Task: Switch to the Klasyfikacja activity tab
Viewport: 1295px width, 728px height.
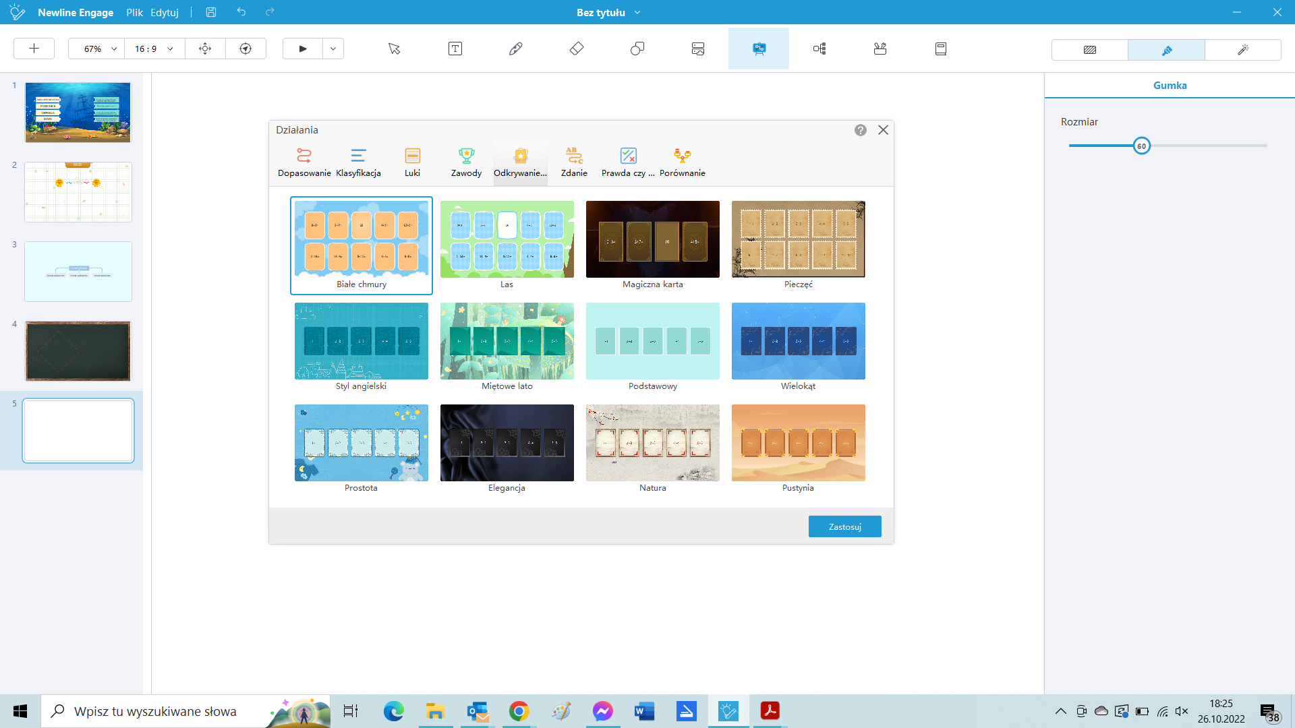Action: point(358,162)
